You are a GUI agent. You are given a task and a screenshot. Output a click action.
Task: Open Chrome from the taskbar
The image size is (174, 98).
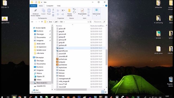point(20,97)
